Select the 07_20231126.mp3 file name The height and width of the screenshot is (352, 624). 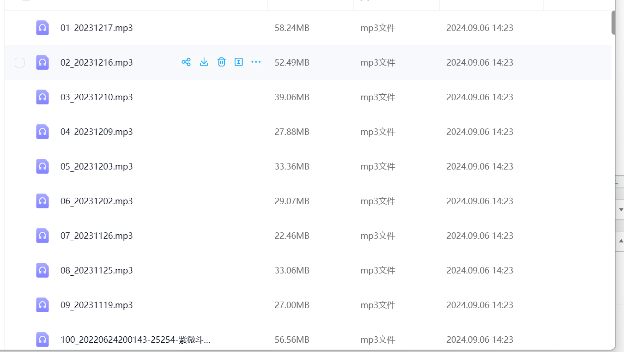[x=97, y=236]
